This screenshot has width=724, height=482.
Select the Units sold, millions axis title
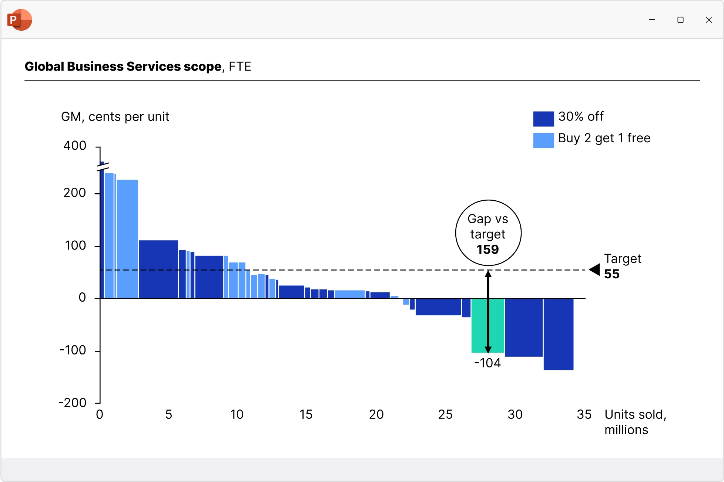635,422
